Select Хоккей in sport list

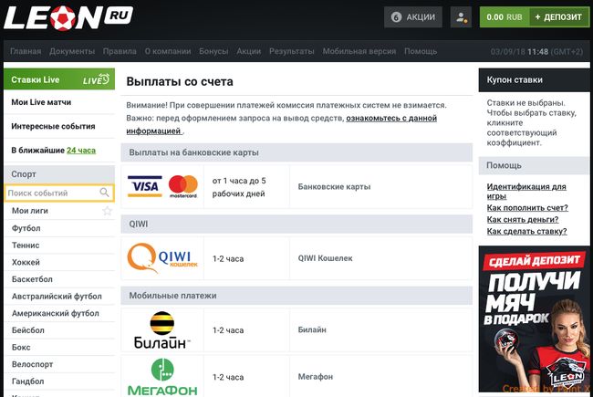tap(59, 262)
